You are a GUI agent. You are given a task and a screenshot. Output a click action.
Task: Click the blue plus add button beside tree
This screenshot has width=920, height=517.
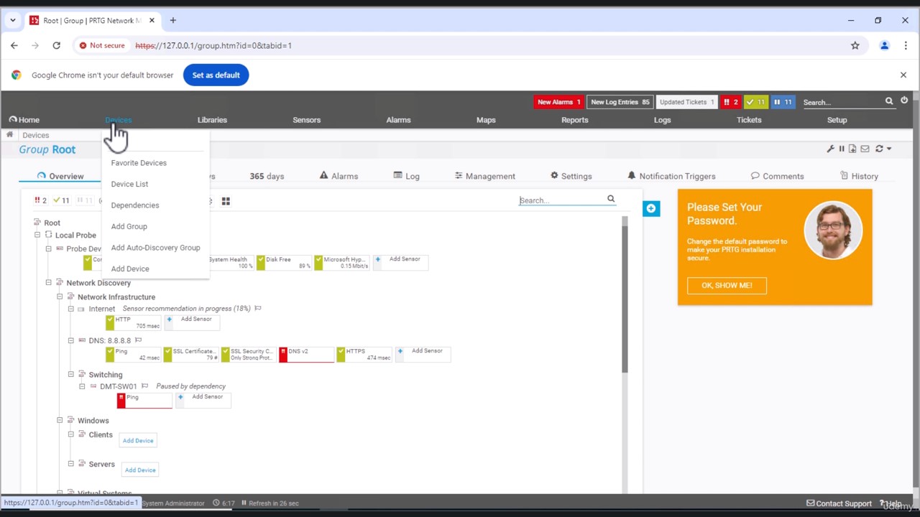pos(650,208)
